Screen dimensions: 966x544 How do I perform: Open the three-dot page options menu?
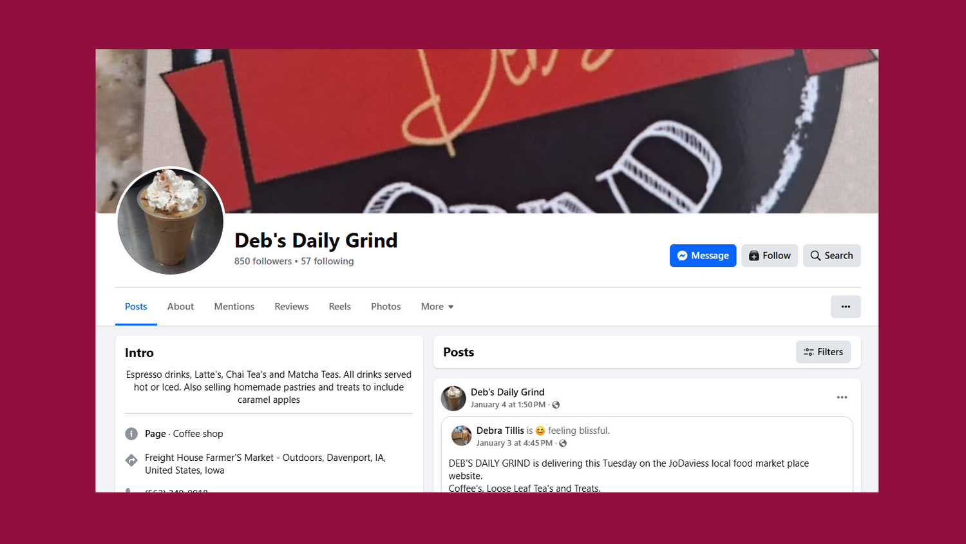pyautogui.click(x=846, y=307)
